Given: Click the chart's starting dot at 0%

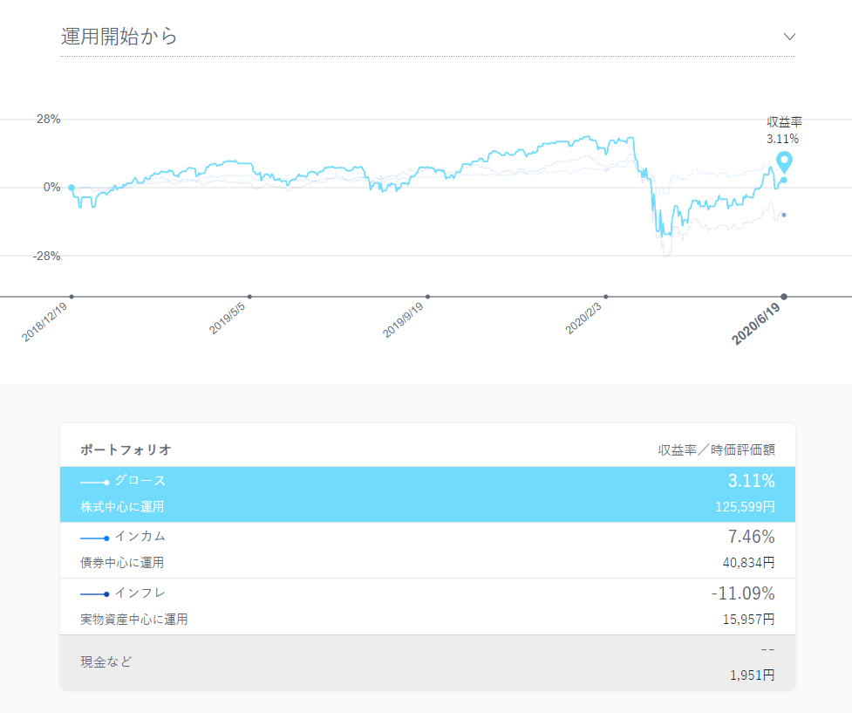Looking at the screenshot, I should coord(72,188).
